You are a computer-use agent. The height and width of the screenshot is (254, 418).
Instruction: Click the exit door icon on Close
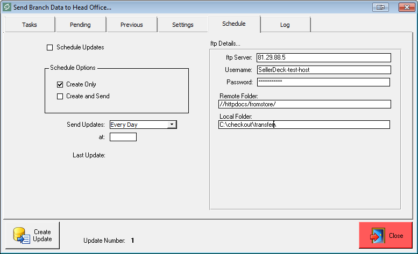[377, 236]
